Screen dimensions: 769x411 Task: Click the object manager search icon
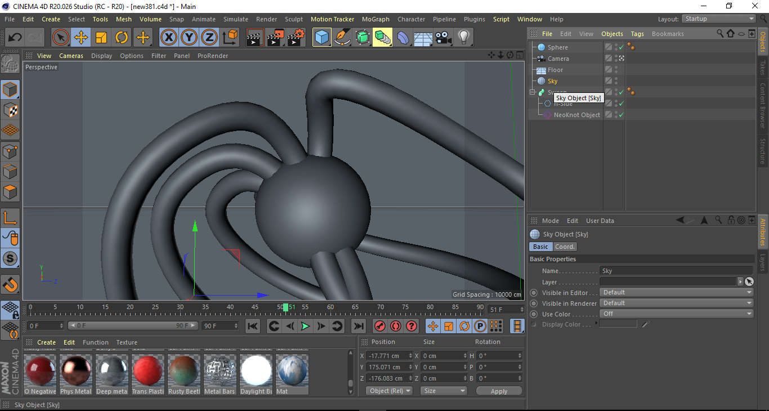click(720, 34)
